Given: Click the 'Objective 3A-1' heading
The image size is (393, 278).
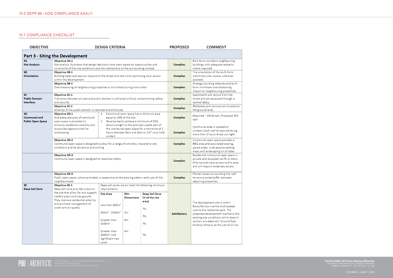Looking at the screenshot, I should click(63, 61).
